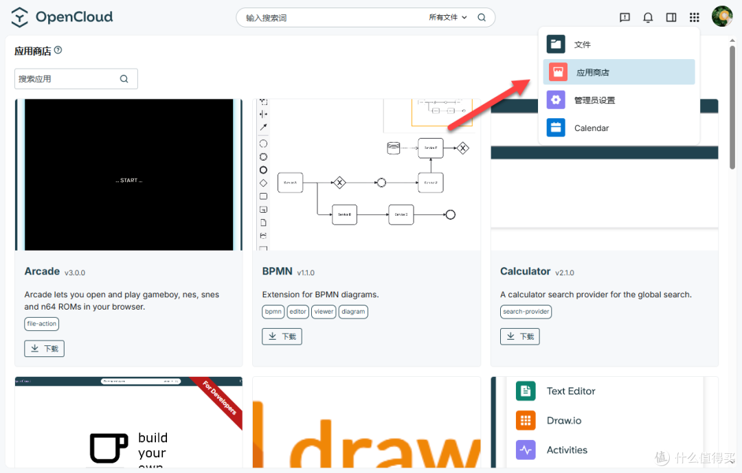742x473 pixels.
Task: Click the BPMN v1.1.0 version text
Action: [306, 273]
